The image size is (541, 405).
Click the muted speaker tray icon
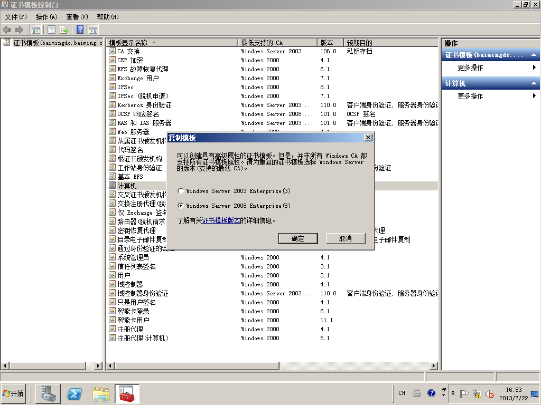pyautogui.click(x=490, y=393)
